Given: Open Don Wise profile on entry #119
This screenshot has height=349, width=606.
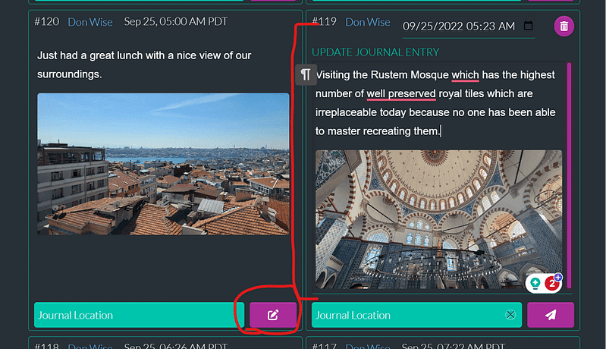Looking at the screenshot, I should [x=368, y=22].
